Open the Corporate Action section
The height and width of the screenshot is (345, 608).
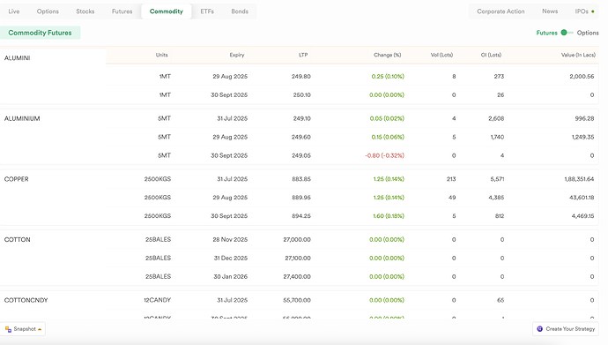(x=500, y=11)
